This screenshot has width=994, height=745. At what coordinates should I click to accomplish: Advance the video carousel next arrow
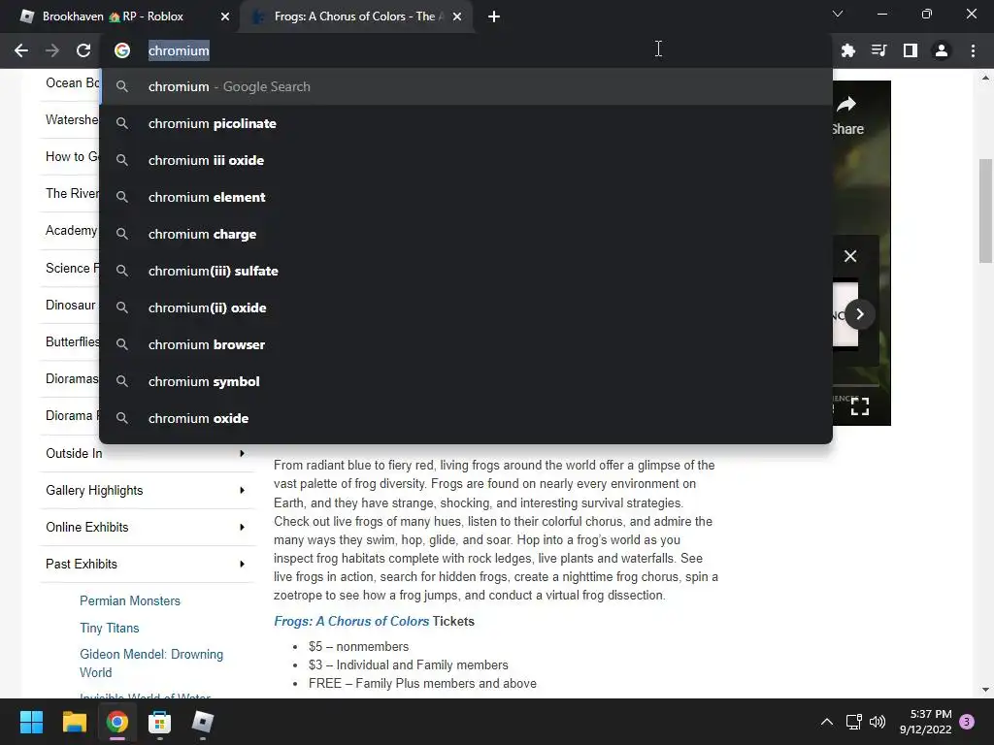[860, 314]
